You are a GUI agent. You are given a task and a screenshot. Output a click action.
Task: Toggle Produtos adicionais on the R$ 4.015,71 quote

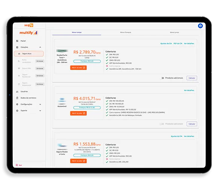coord(162,124)
